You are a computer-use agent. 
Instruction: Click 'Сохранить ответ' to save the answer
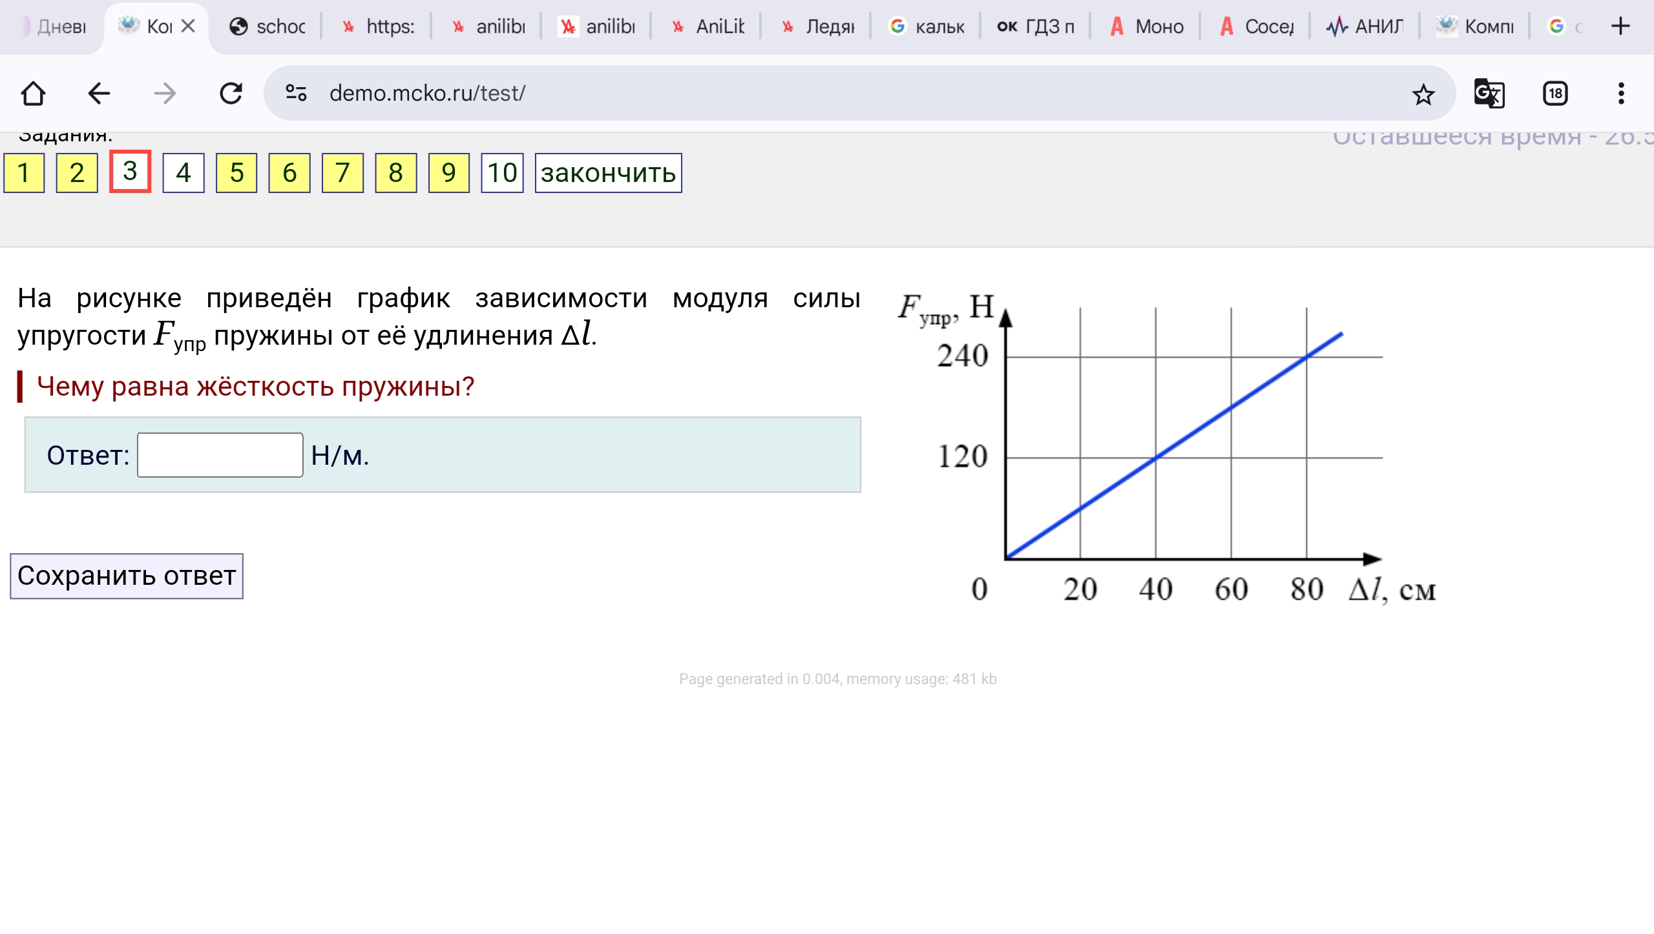[x=127, y=576]
